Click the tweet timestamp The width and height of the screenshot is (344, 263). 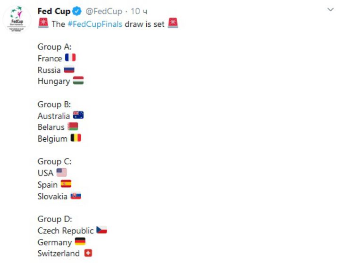pyautogui.click(x=139, y=11)
